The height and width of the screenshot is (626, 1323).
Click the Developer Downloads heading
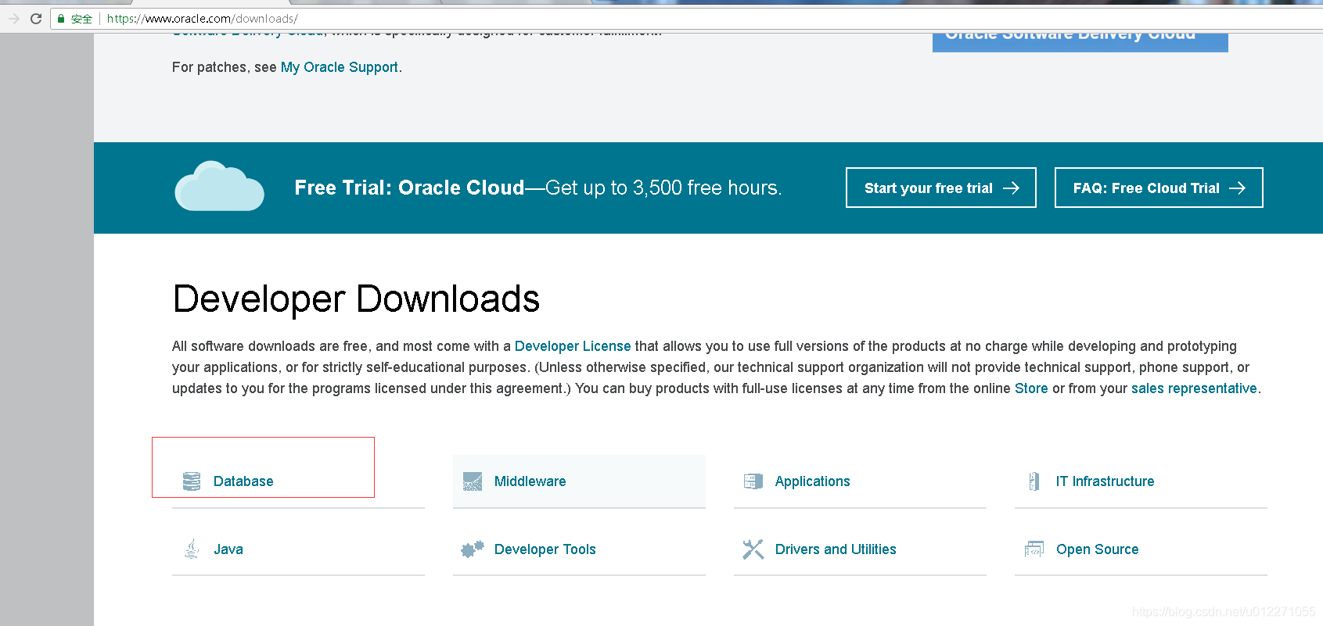coord(356,299)
